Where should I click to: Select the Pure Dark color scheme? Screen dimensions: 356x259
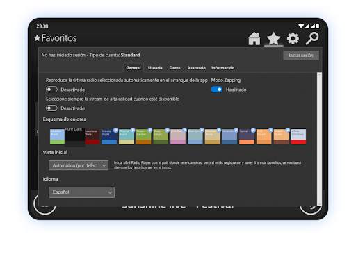click(74, 137)
